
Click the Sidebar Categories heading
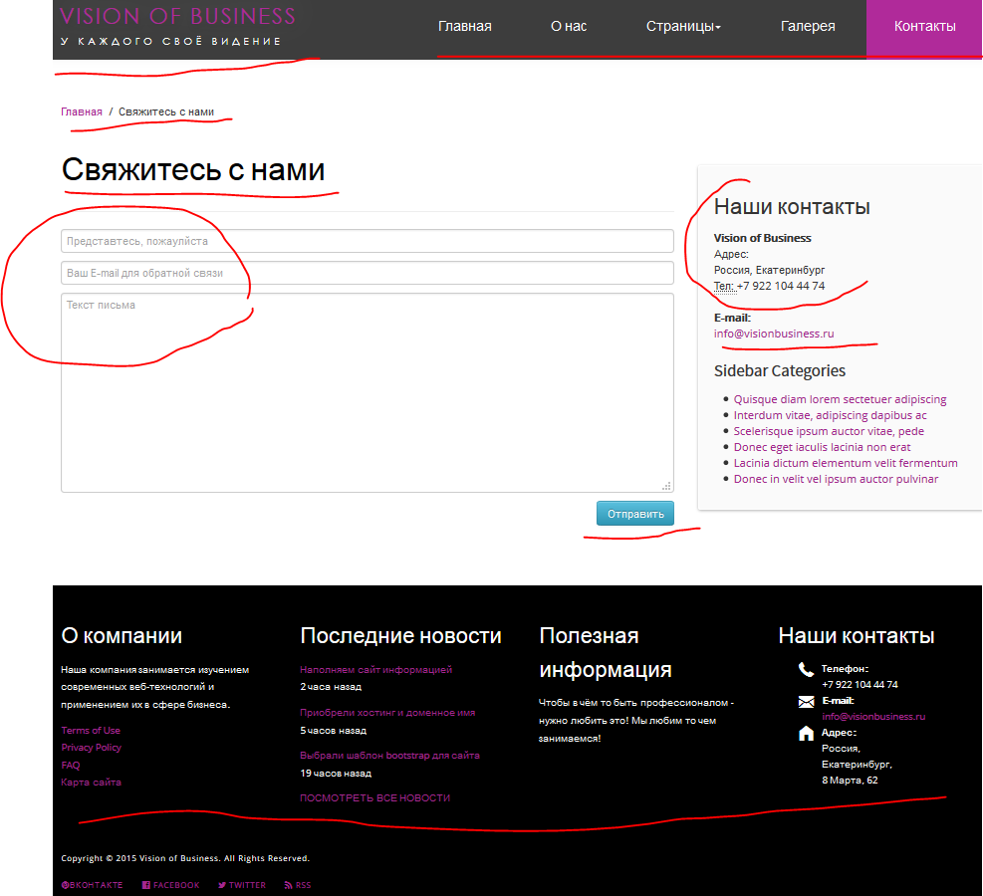tap(779, 371)
